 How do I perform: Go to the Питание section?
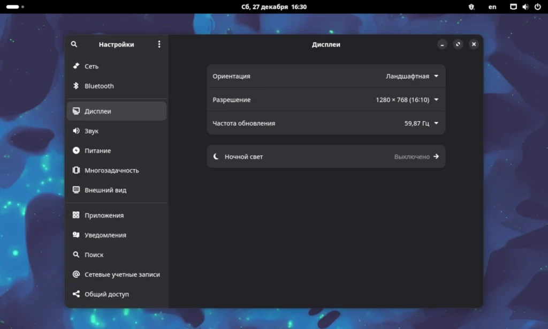tap(116, 151)
